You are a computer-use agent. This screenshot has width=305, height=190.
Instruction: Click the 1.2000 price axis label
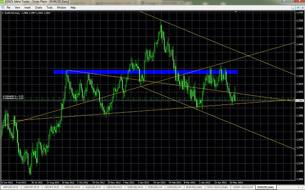[x=300, y=179]
